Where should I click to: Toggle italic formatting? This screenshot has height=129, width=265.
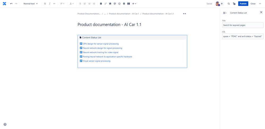click(50, 4)
